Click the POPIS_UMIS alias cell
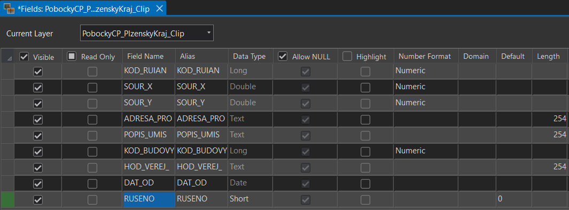 pos(202,135)
